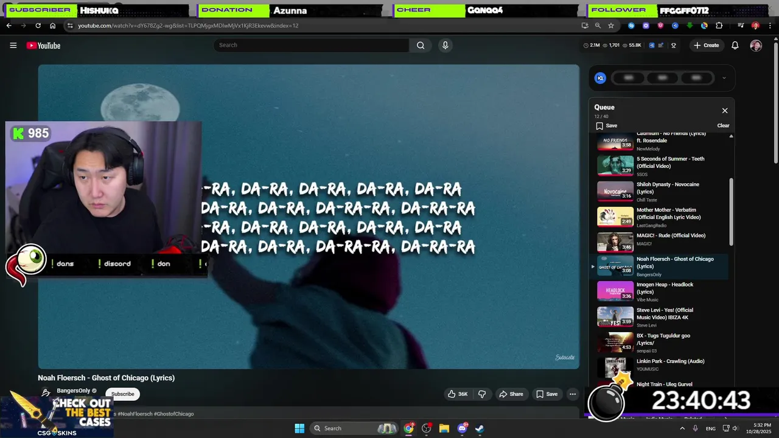
Task: Open File Explorer from the taskbar
Action: [444, 428]
